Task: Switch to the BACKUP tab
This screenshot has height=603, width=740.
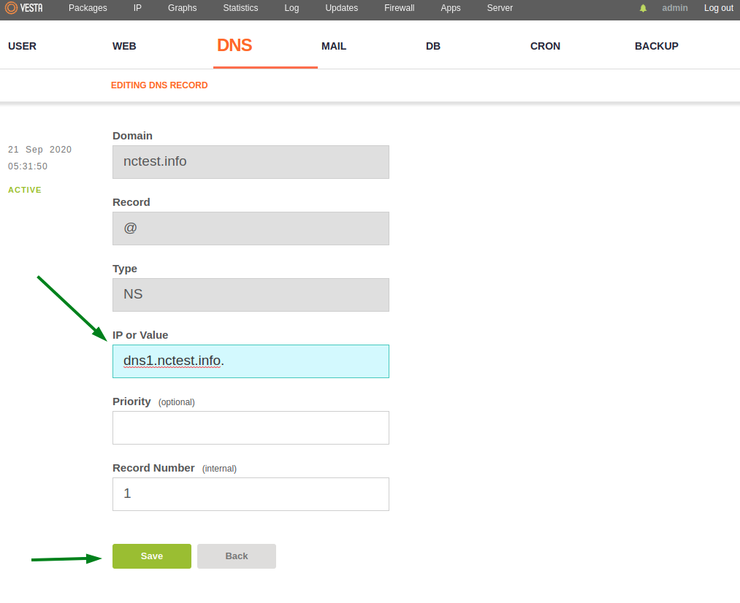Action: (x=657, y=46)
